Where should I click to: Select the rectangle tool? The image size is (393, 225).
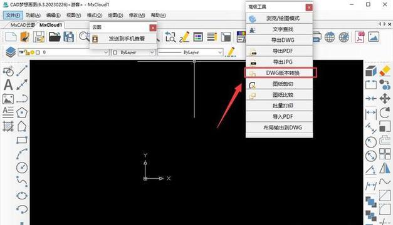point(22,140)
